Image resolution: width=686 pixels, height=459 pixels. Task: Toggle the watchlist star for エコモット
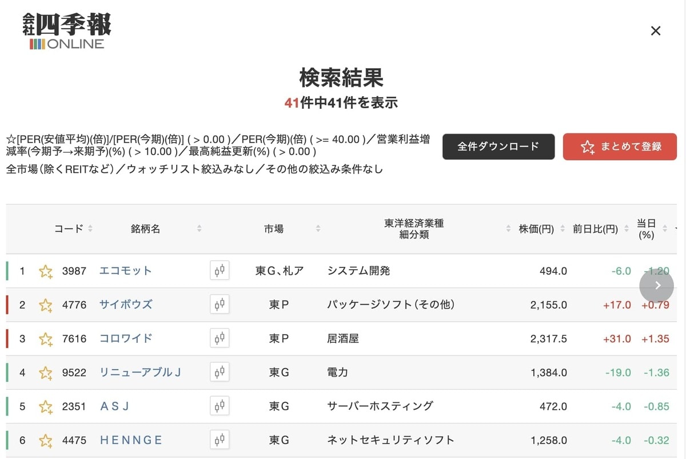(x=45, y=271)
